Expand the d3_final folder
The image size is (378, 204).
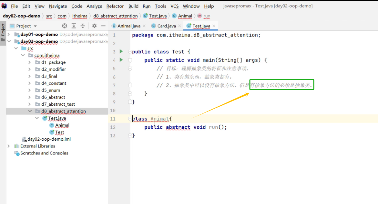pyautogui.click(x=30, y=76)
